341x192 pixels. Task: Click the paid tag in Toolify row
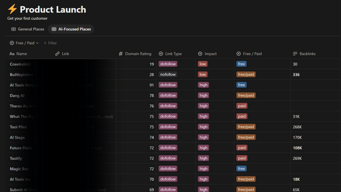click(x=242, y=158)
